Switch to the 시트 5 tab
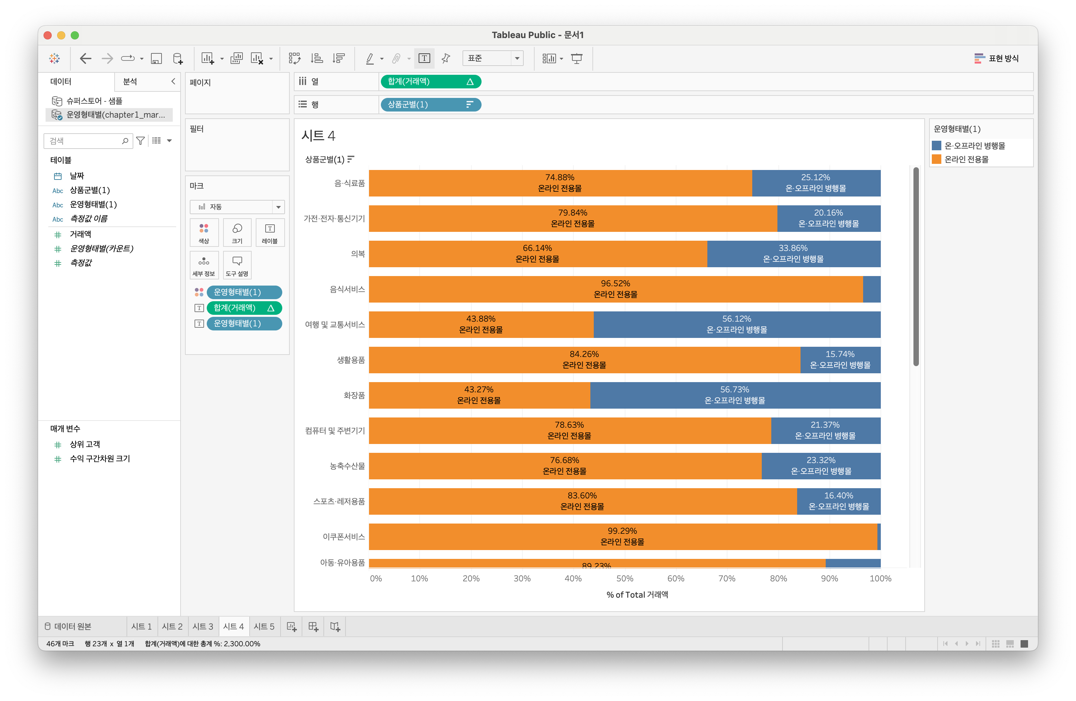 pos(264,627)
